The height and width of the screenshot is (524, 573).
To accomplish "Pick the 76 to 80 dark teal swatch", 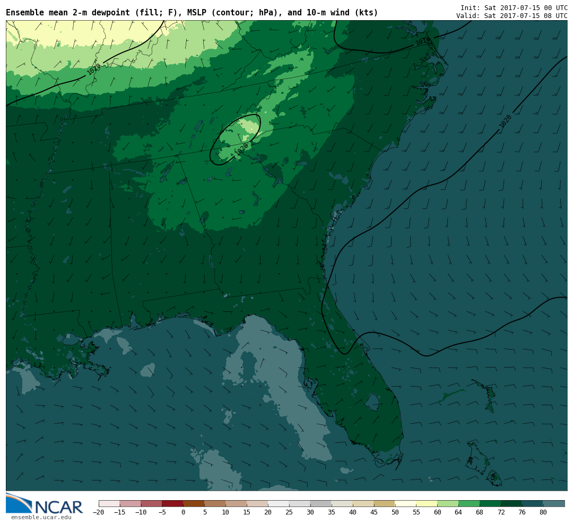I will (x=533, y=503).
